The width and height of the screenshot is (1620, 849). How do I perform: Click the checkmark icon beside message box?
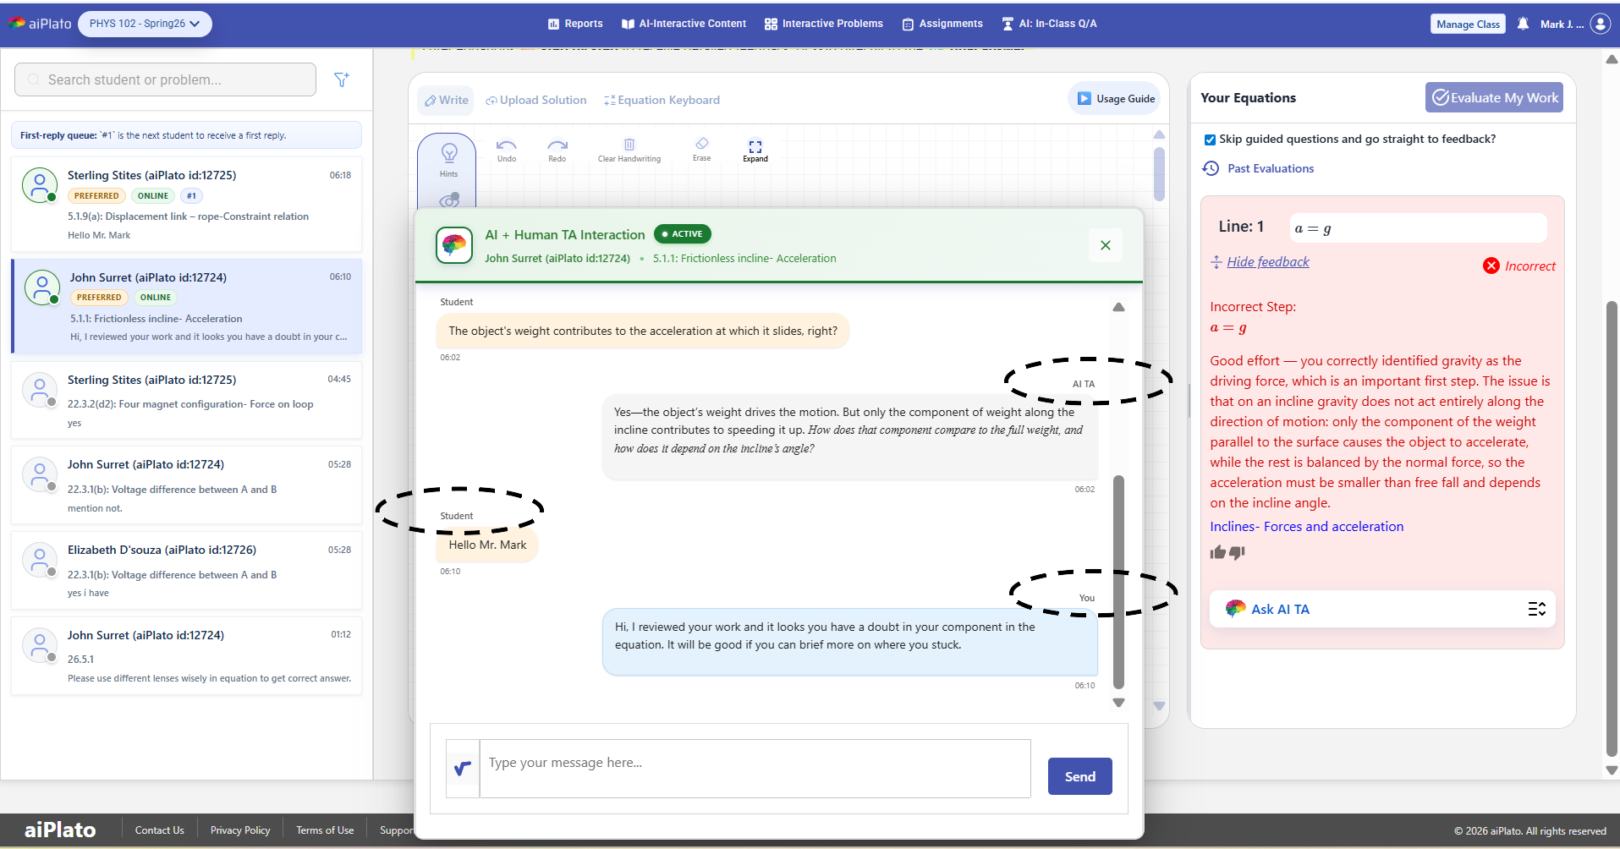463,769
